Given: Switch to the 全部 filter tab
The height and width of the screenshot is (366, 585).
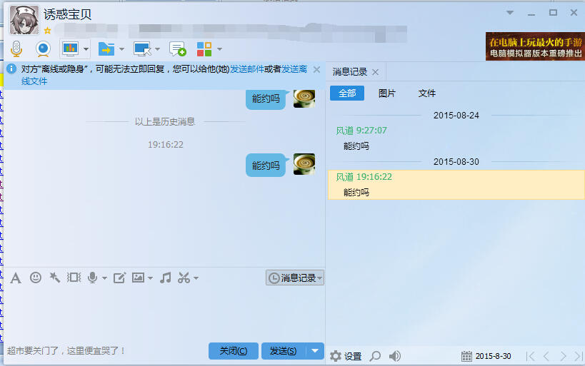Looking at the screenshot, I should click(x=347, y=93).
